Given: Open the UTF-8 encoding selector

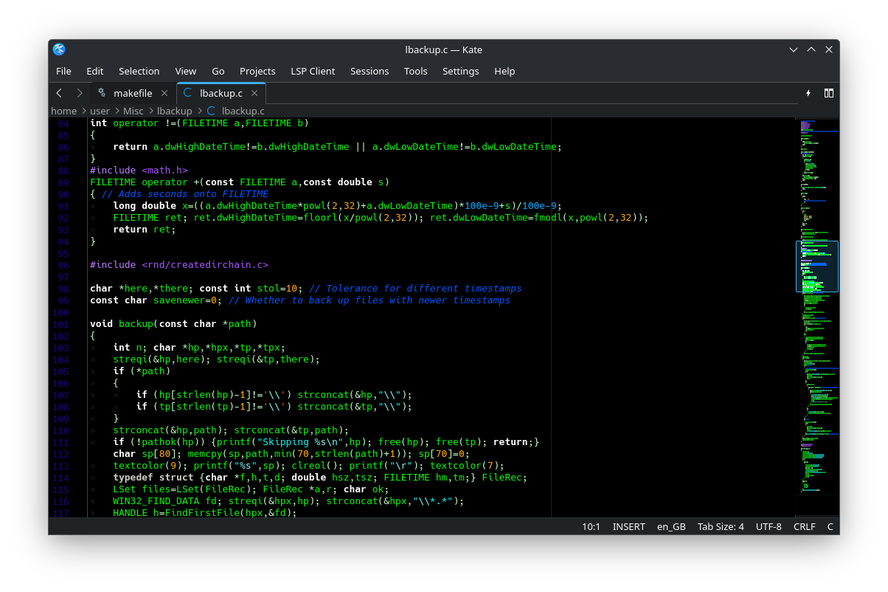Looking at the screenshot, I should pyautogui.click(x=769, y=526).
